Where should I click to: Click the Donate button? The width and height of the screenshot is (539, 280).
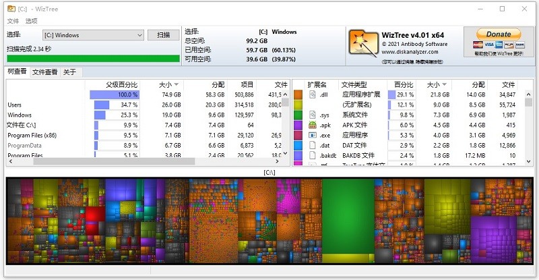[499, 34]
